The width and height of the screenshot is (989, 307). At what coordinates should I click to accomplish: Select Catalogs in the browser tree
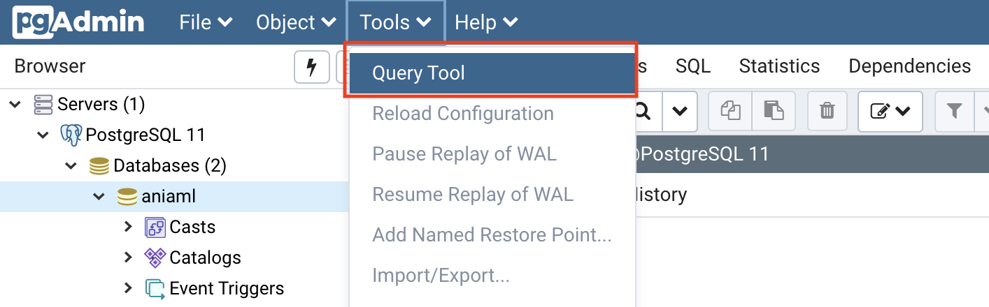205,257
